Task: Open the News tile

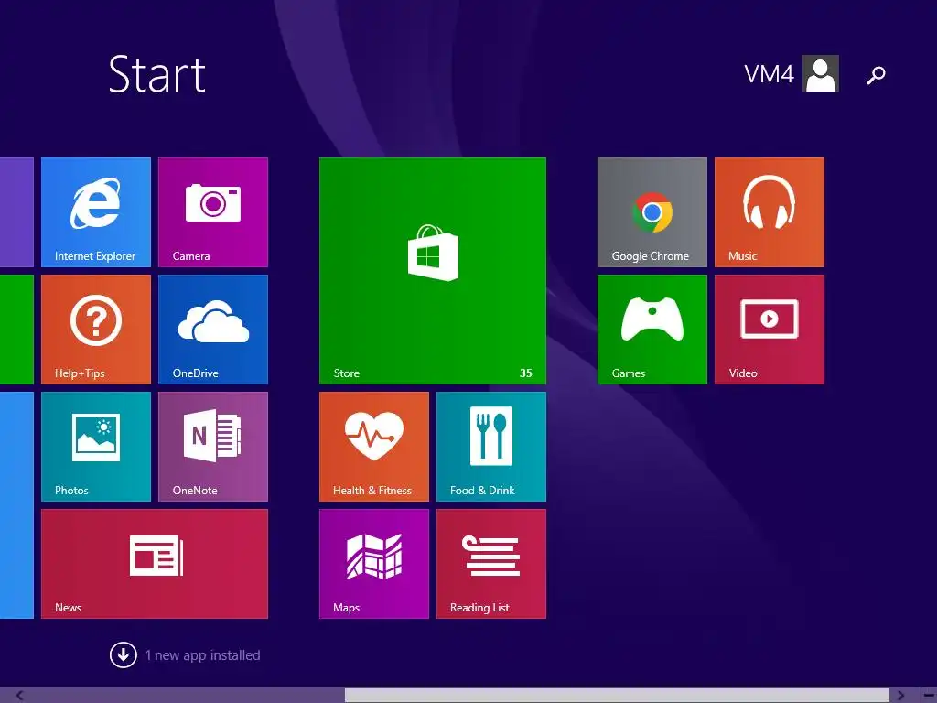Action: pos(154,564)
